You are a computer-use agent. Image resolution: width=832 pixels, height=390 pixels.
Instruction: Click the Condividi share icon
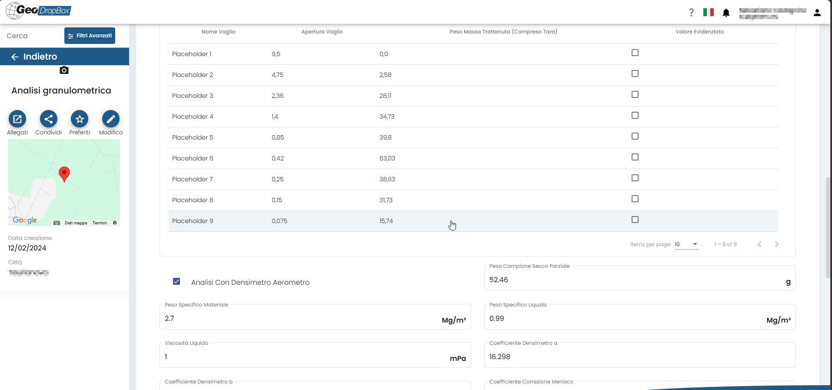[49, 119]
